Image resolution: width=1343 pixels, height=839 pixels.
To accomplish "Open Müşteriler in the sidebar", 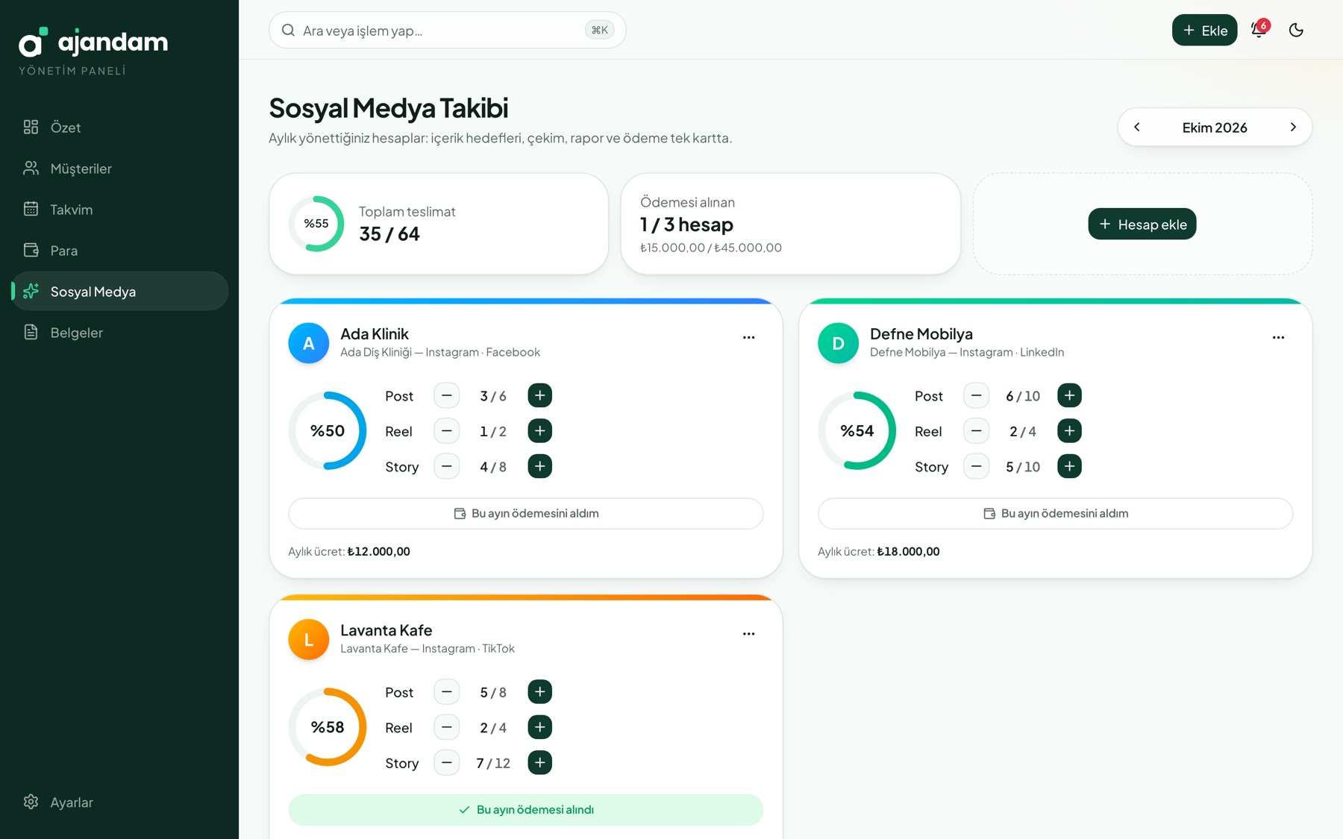I will 119,169.
